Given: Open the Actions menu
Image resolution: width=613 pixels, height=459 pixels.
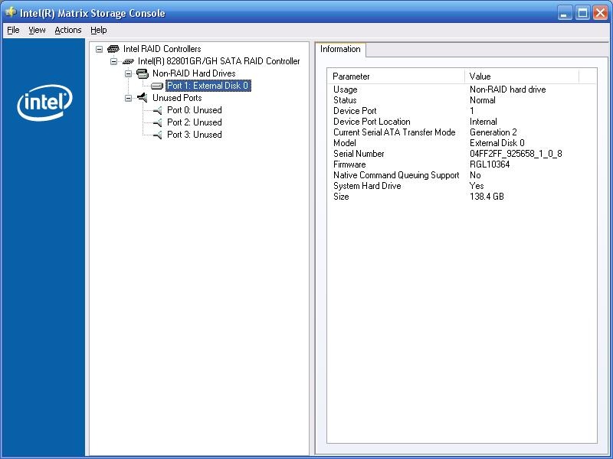Looking at the screenshot, I should [67, 30].
